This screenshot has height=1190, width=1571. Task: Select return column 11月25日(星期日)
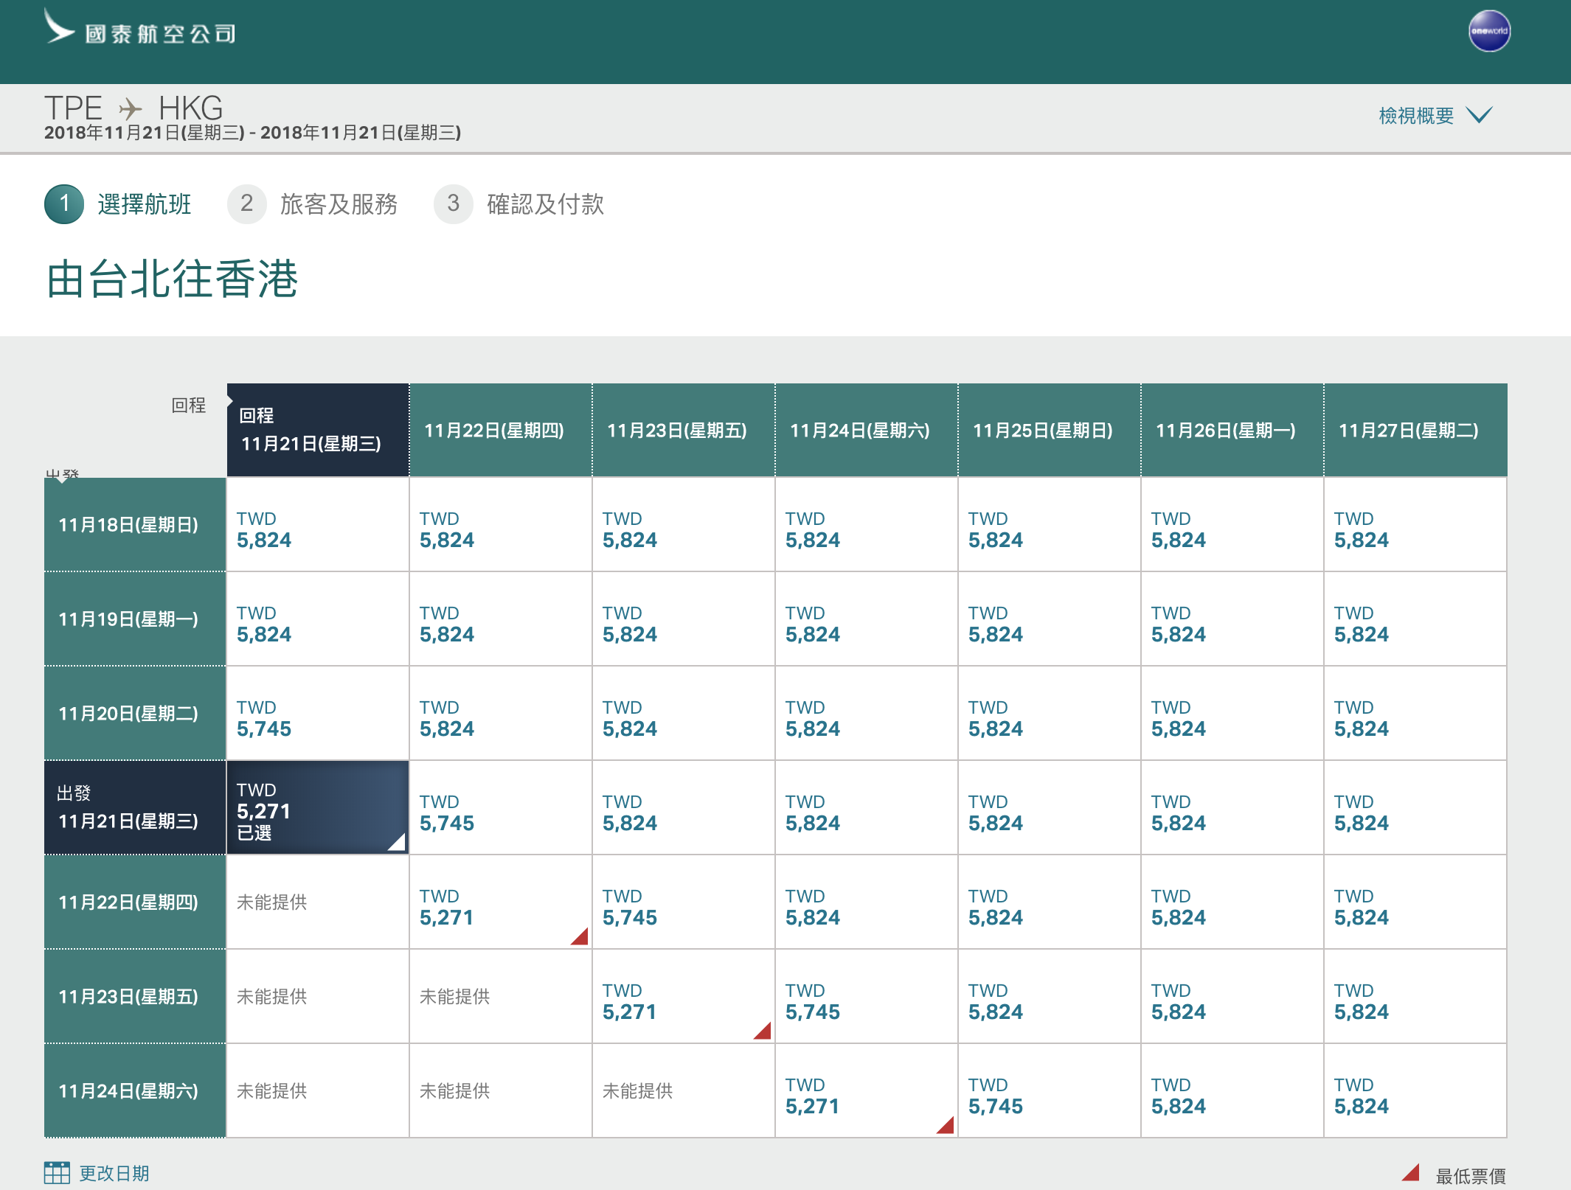[1050, 430]
